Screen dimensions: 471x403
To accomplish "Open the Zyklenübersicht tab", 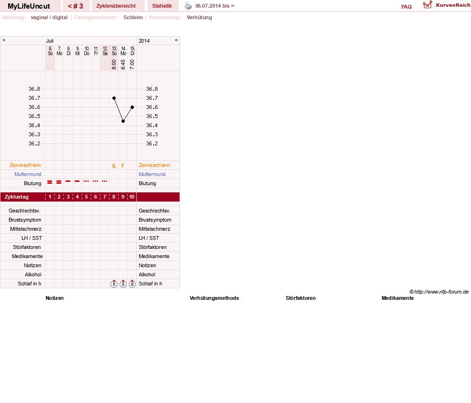I will point(116,6).
